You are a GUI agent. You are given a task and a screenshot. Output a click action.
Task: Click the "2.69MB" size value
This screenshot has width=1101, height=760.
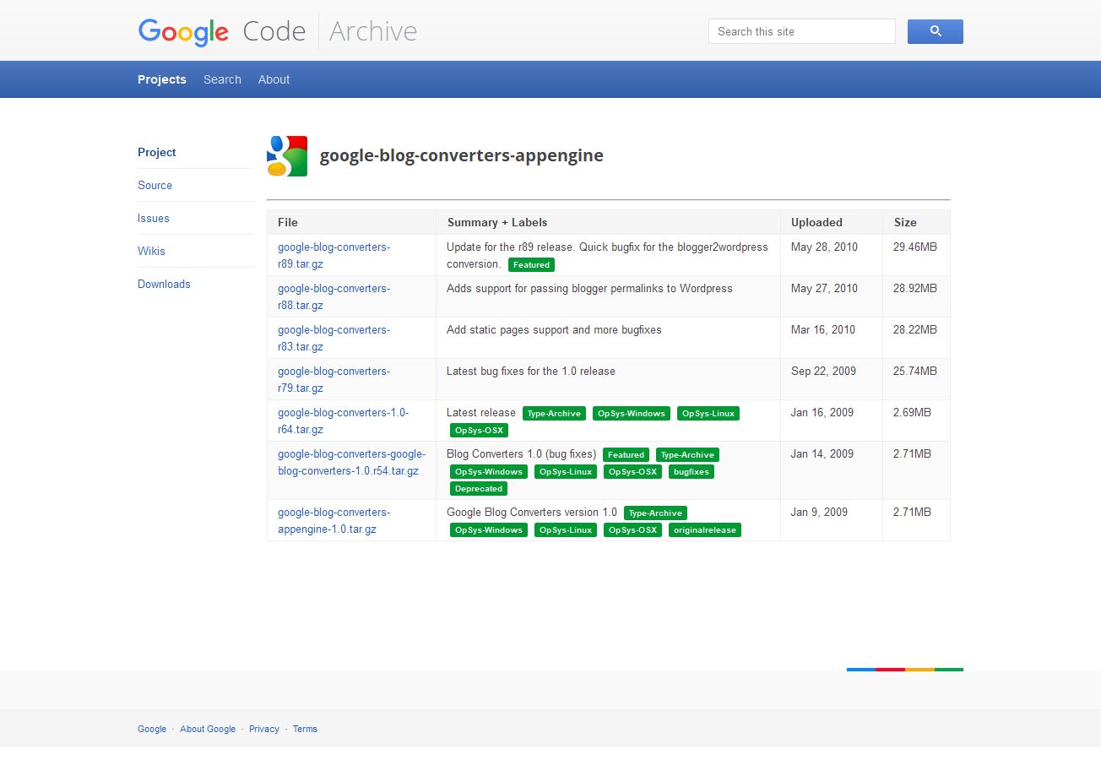click(x=912, y=412)
